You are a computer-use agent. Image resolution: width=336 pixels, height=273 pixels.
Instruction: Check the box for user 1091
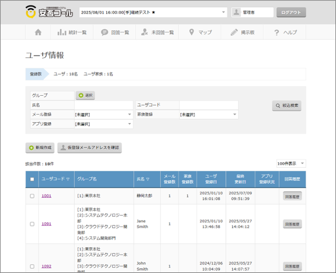point(32,224)
